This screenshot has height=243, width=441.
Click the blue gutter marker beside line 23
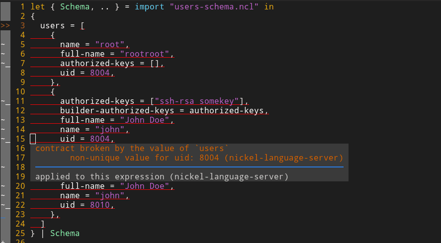click(3, 217)
